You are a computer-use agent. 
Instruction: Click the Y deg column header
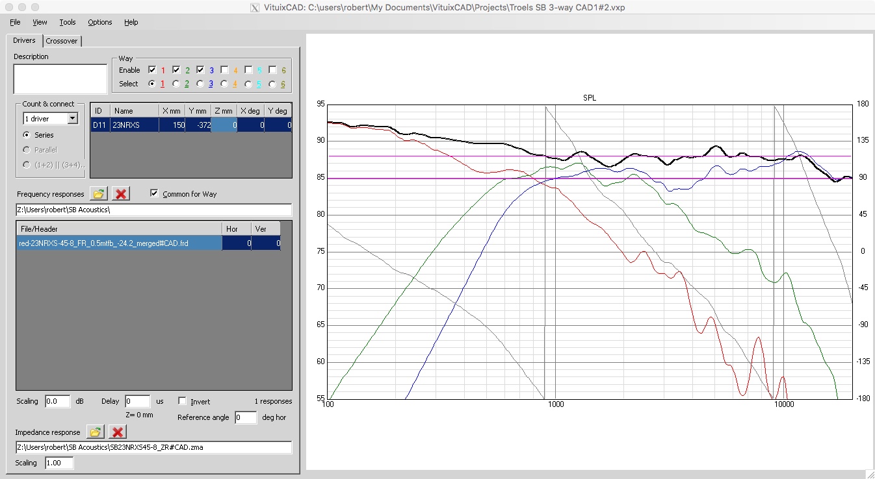pos(278,111)
